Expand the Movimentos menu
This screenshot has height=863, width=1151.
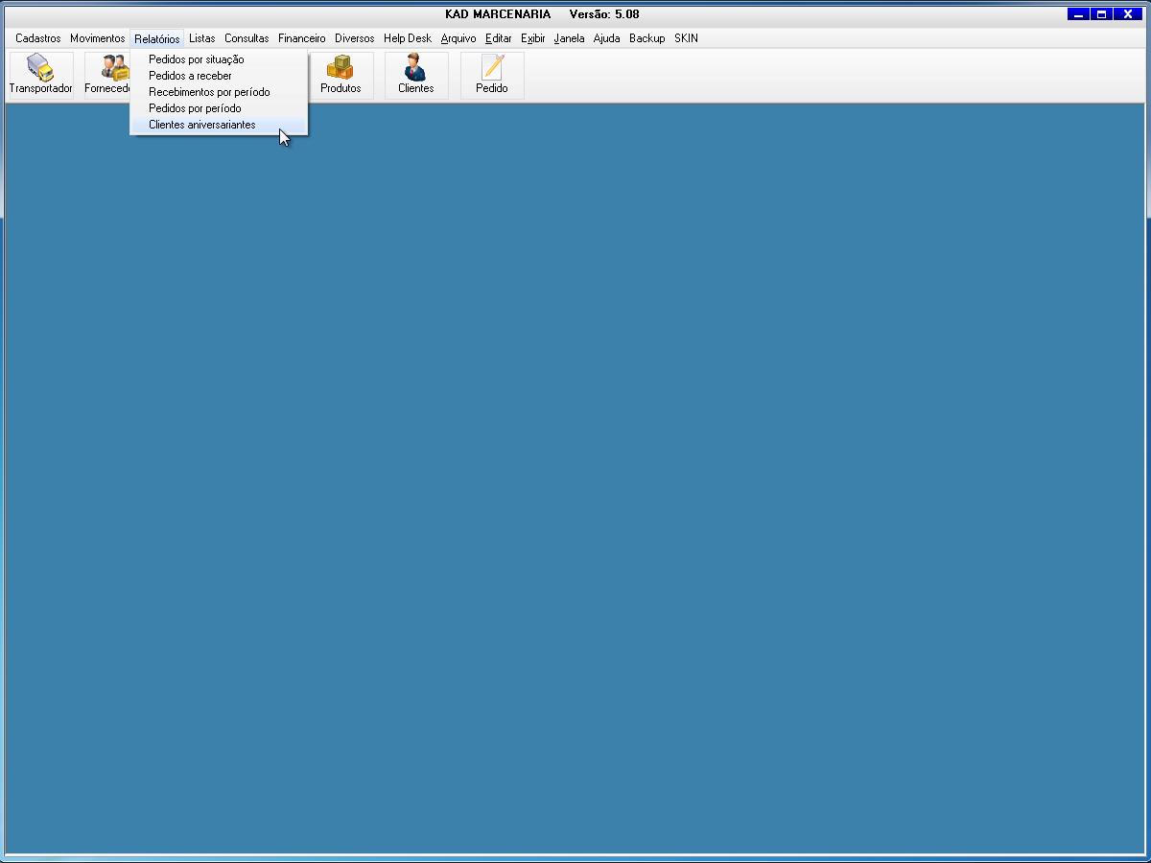97,38
